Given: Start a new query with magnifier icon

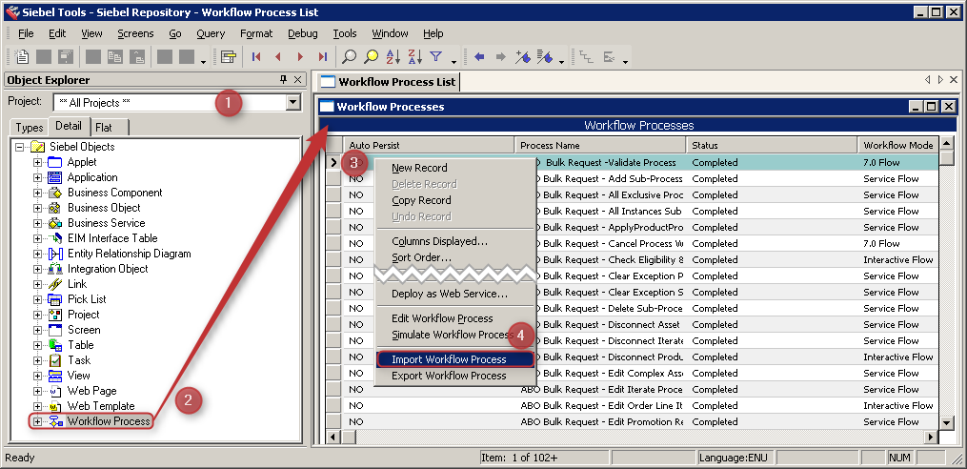Looking at the screenshot, I should click(349, 57).
